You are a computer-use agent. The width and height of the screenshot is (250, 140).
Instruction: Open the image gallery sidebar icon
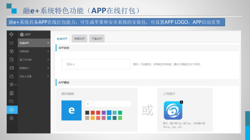[x=12, y=68]
